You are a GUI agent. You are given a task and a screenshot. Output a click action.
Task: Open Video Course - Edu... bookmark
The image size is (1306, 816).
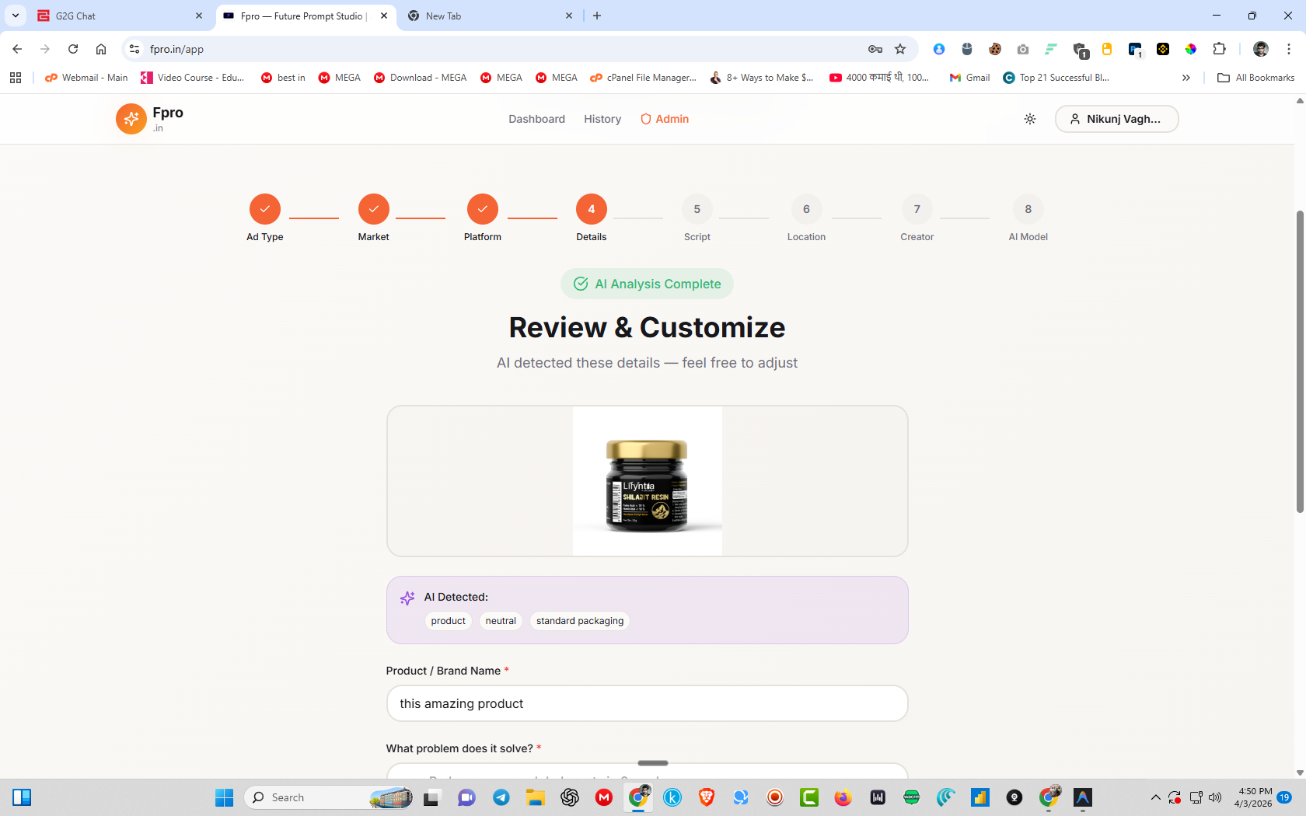click(193, 78)
